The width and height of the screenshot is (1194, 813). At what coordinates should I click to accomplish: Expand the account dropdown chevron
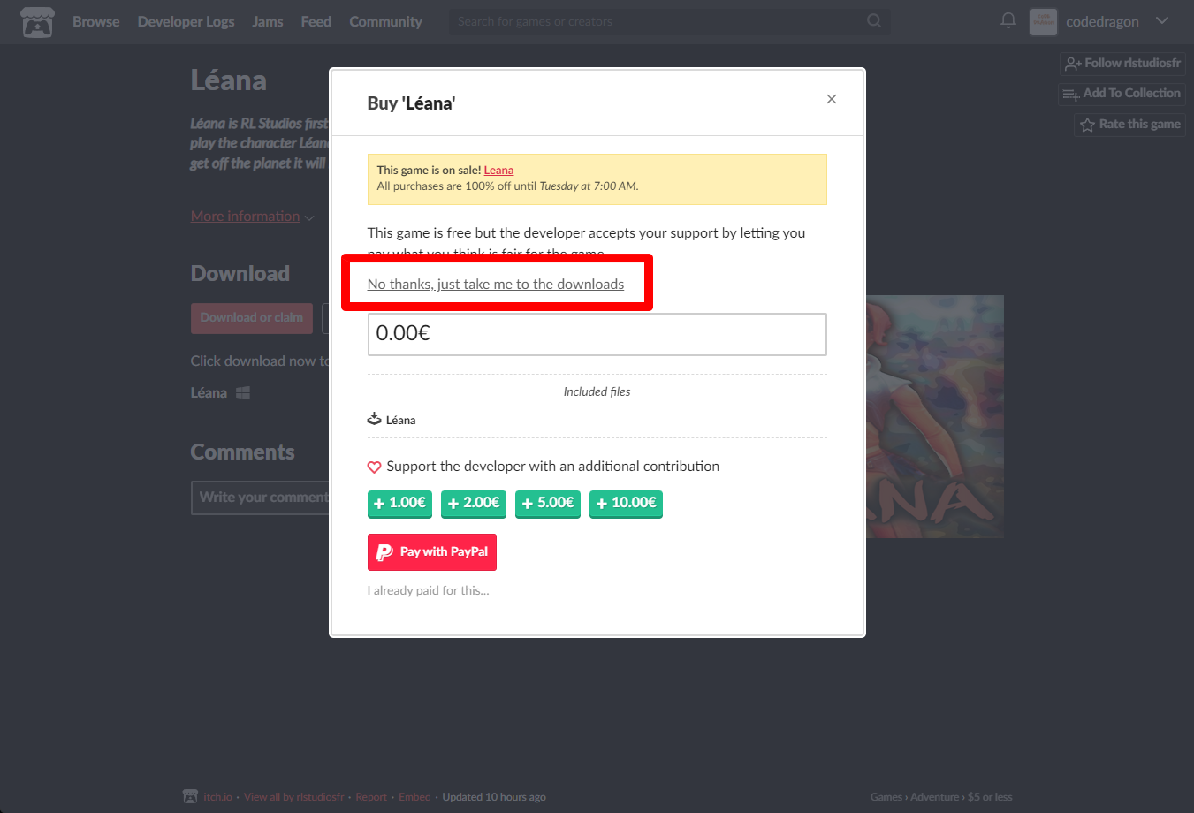1162,20
